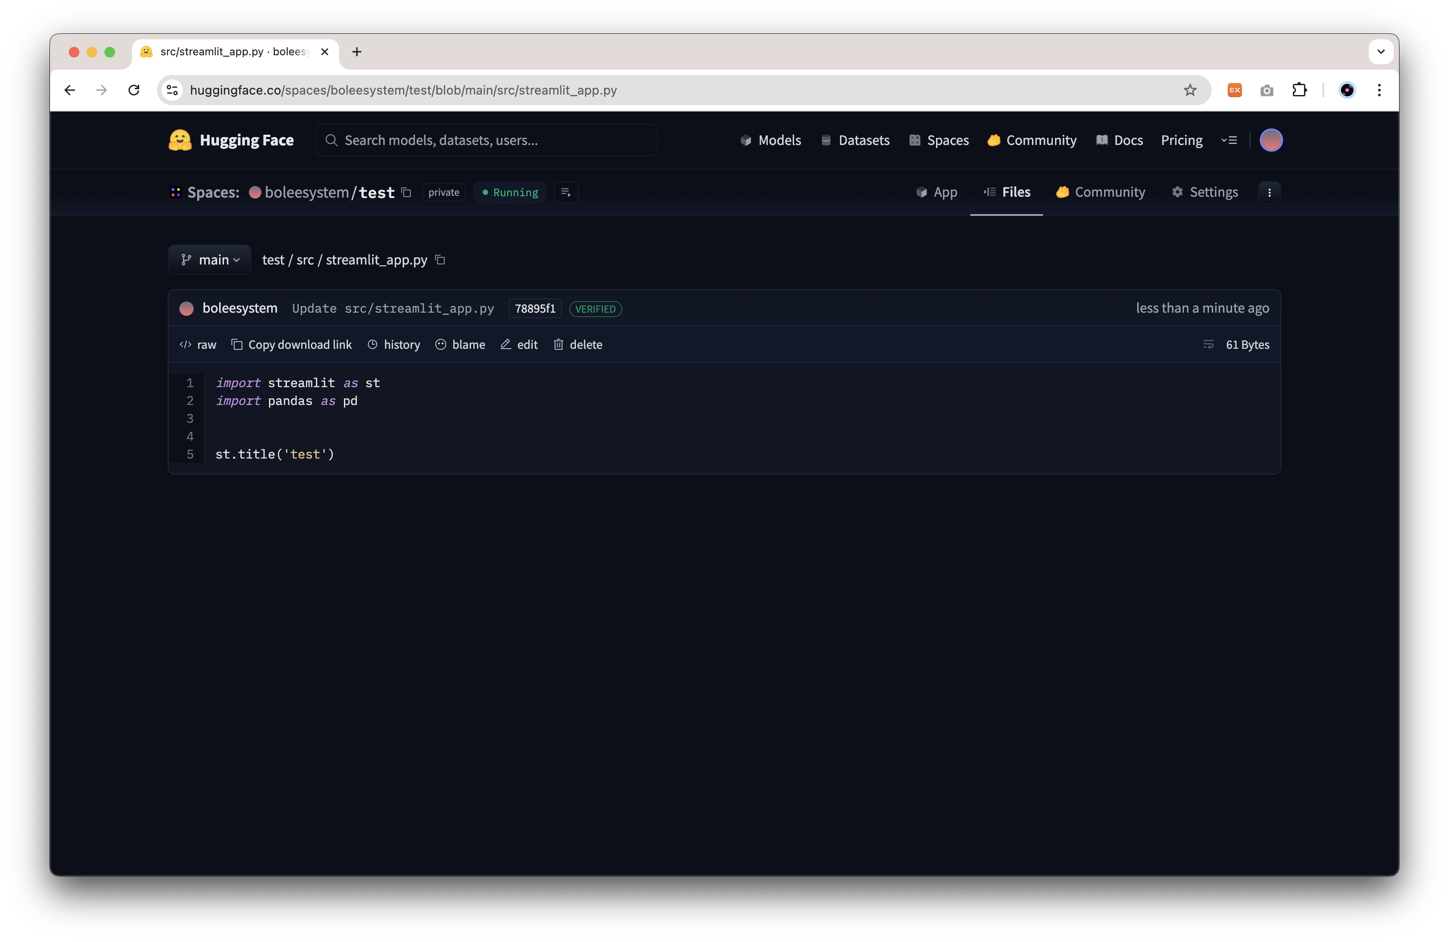This screenshot has width=1449, height=942.
Task: Open the space three-dot options menu
Action: (x=1269, y=192)
